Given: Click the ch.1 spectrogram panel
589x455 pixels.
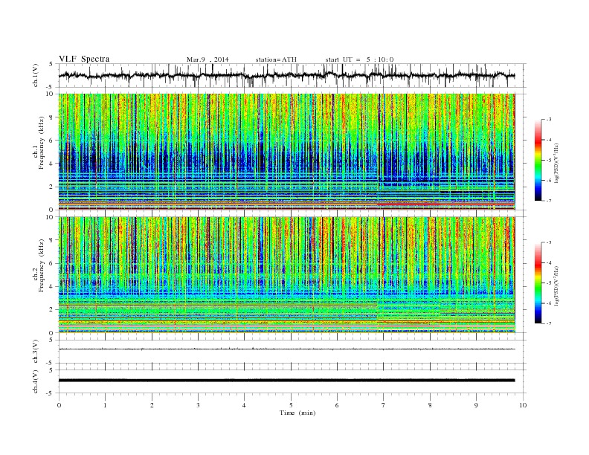Looking at the screenshot, I should pyautogui.click(x=287, y=152).
